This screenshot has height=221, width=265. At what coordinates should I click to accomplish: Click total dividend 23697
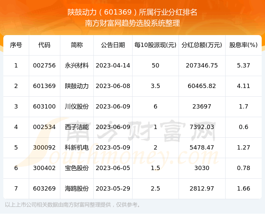202,107
